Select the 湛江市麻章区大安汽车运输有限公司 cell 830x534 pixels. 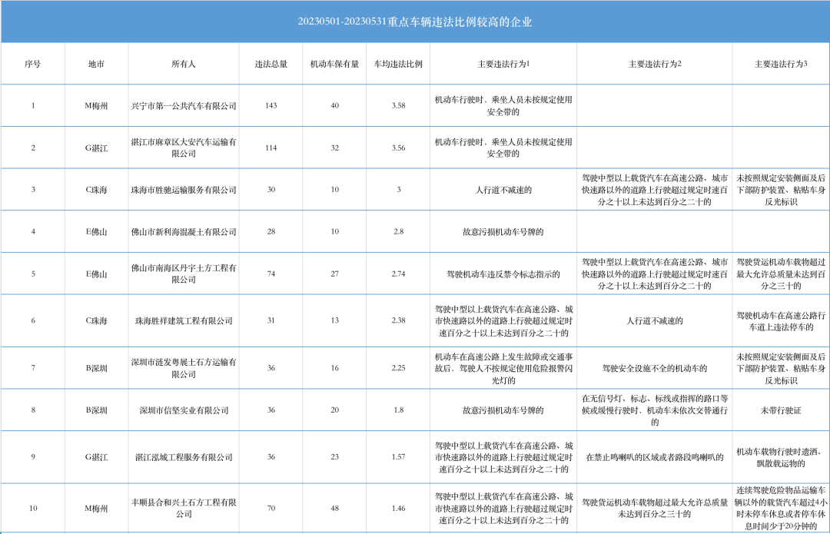click(x=184, y=148)
